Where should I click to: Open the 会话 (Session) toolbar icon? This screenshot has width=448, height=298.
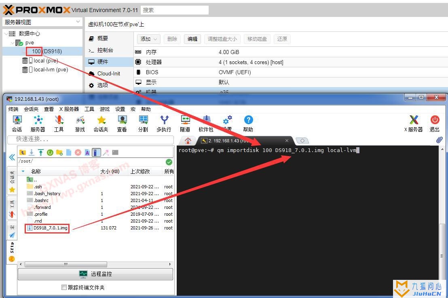(x=17, y=124)
